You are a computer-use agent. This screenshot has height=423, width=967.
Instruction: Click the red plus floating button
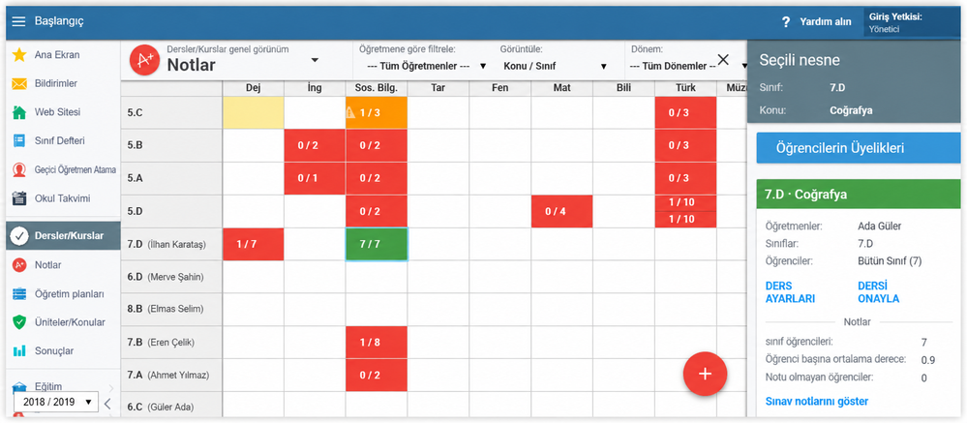(x=705, y=375)
